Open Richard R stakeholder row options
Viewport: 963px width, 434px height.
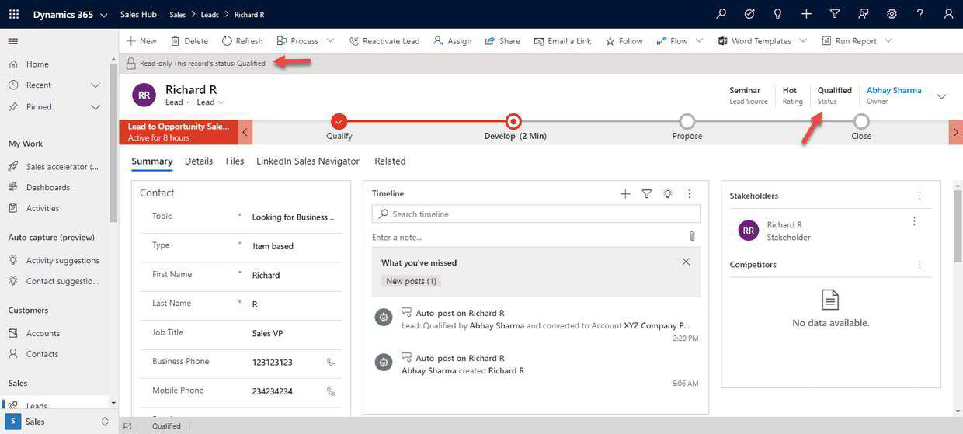(x=914, y=221)
